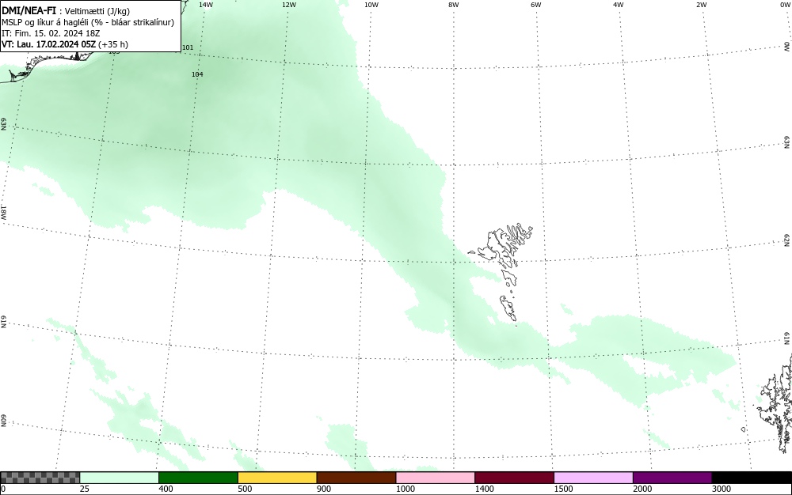
Task: Click the 101 pressure label
Action: click(188, 48)
